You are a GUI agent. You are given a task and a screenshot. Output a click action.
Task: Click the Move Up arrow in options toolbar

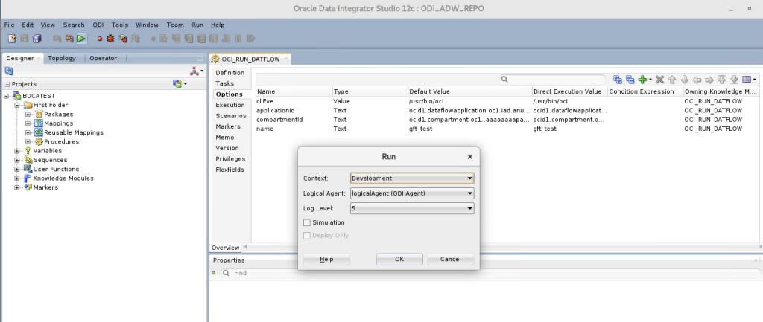click(x=672, y=79)
